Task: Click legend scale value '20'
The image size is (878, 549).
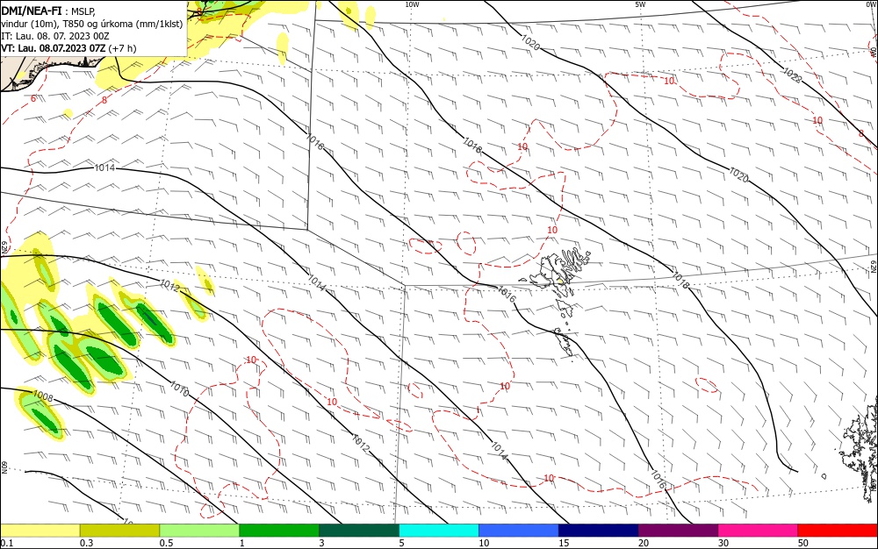Action: [x=644, y=543]
